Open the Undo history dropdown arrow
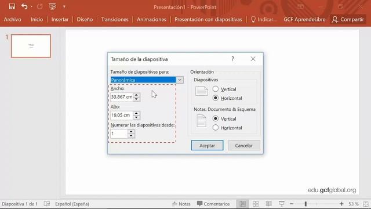Viewport: 371px width, 209px height. point(31,6)
